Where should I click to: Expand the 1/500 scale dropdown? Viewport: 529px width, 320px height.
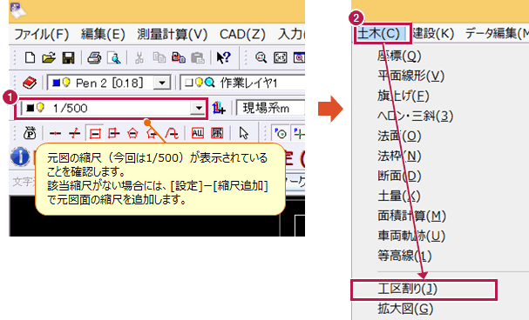[x=199, y=109]
